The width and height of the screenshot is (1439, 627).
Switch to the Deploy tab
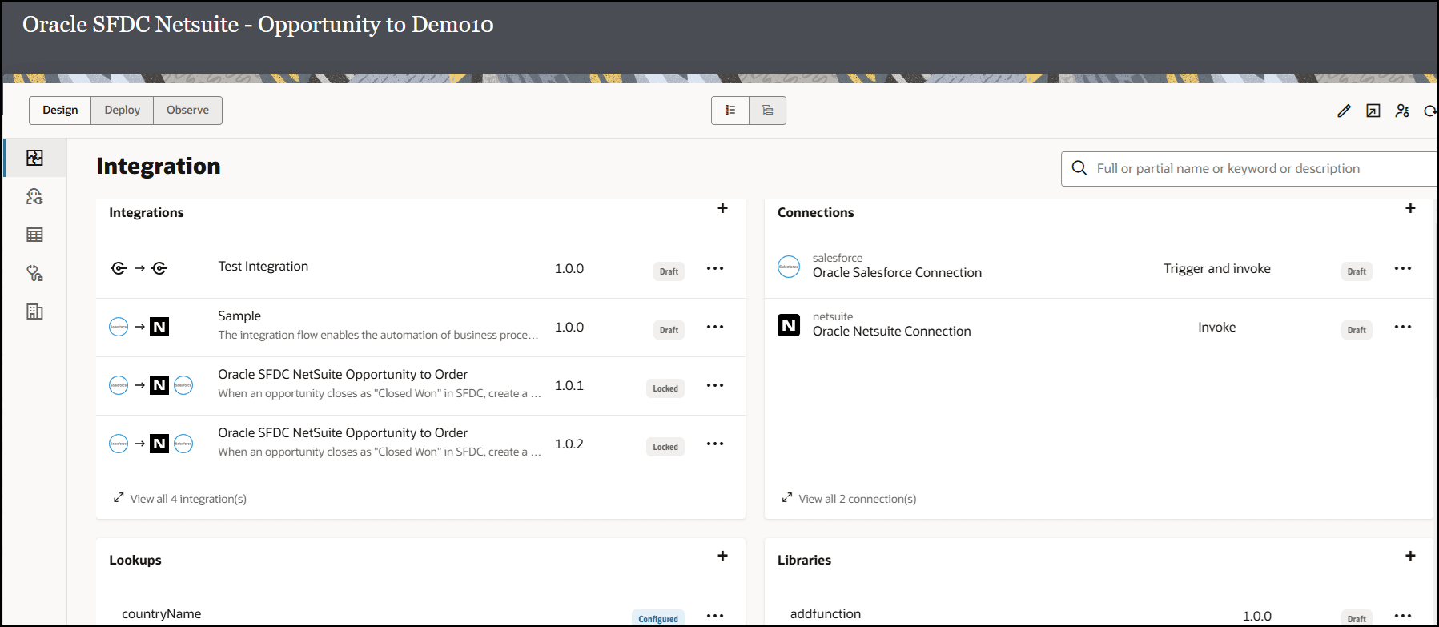[122, 111]
